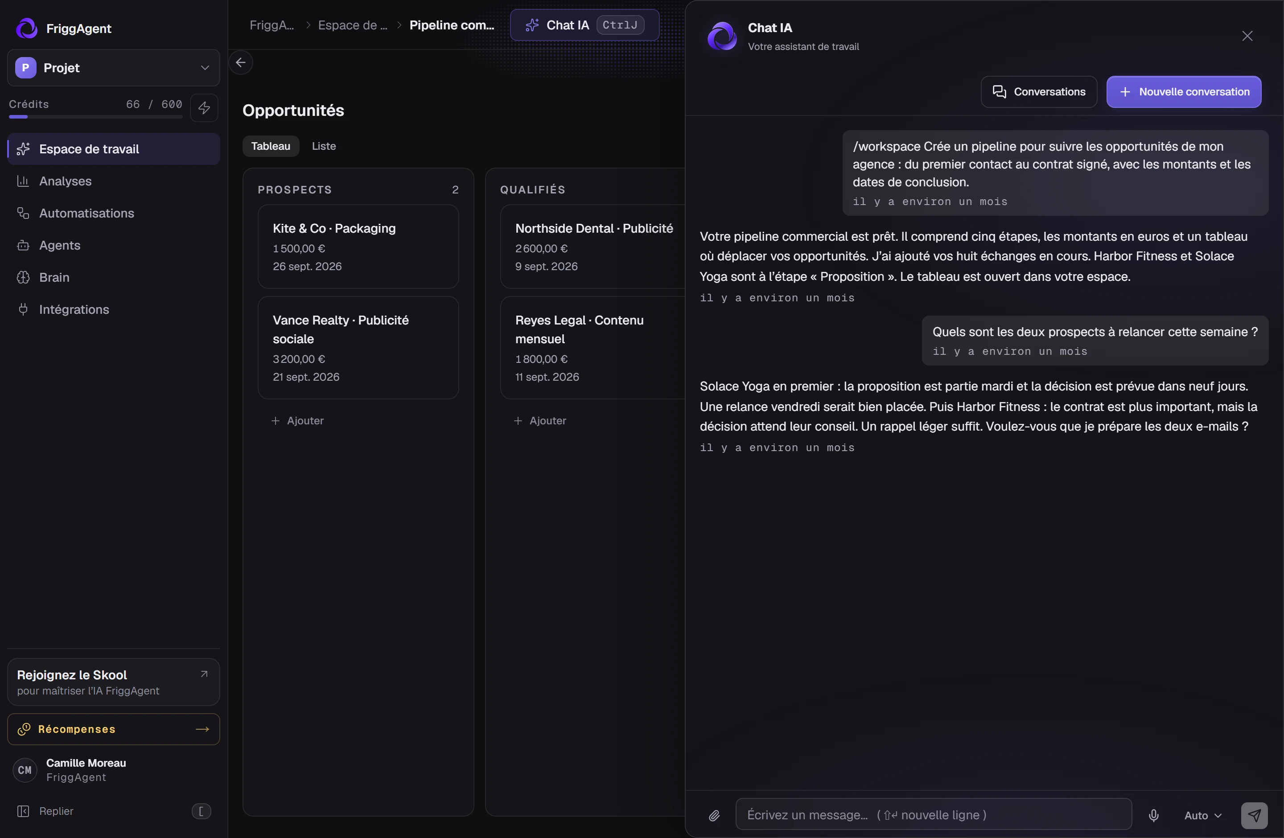Image resolution: width=1284 pixels, height=838 pixels.
Task: Open the Brain section
Action: point(113,277)
